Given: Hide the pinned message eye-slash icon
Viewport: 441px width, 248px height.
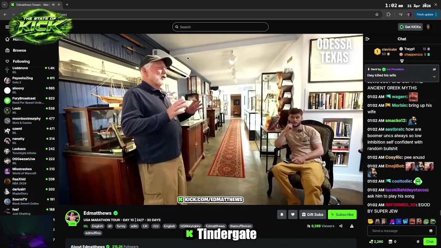Looking at the screenshot, I should click(434, 69).
